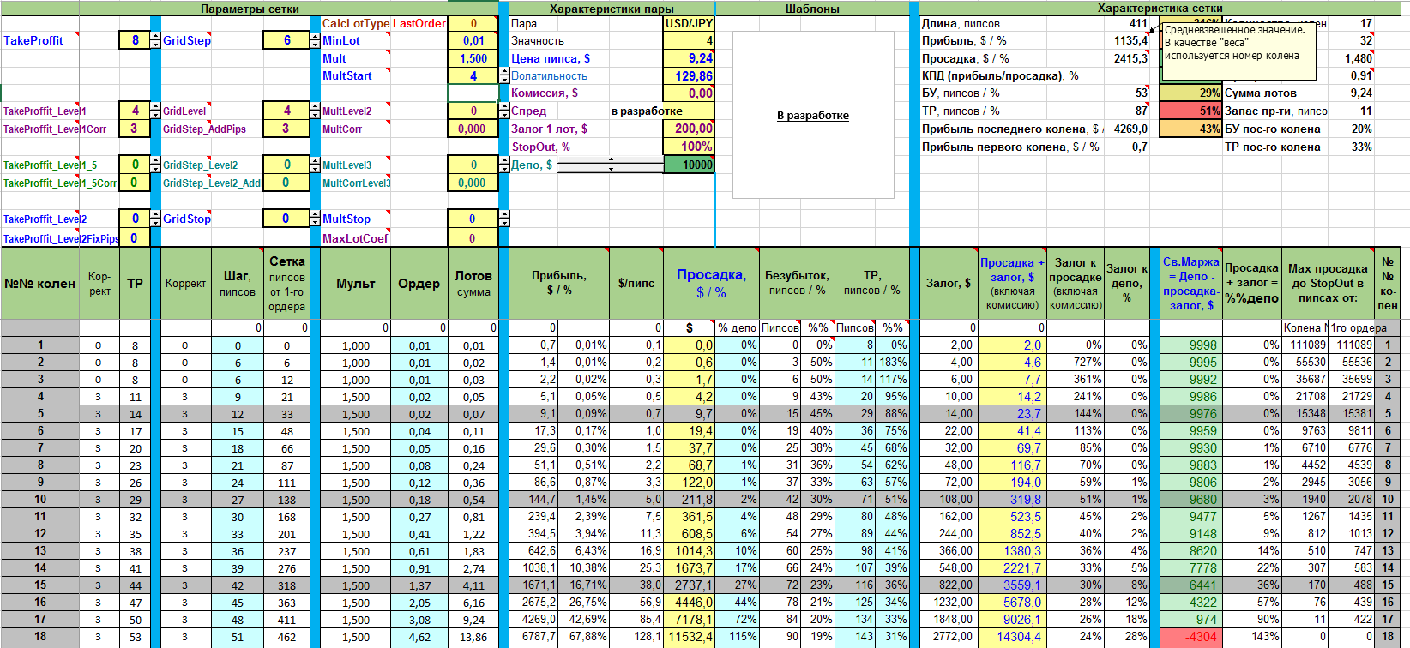Select the Комиссия value cell 0,00

pos(689,93)
